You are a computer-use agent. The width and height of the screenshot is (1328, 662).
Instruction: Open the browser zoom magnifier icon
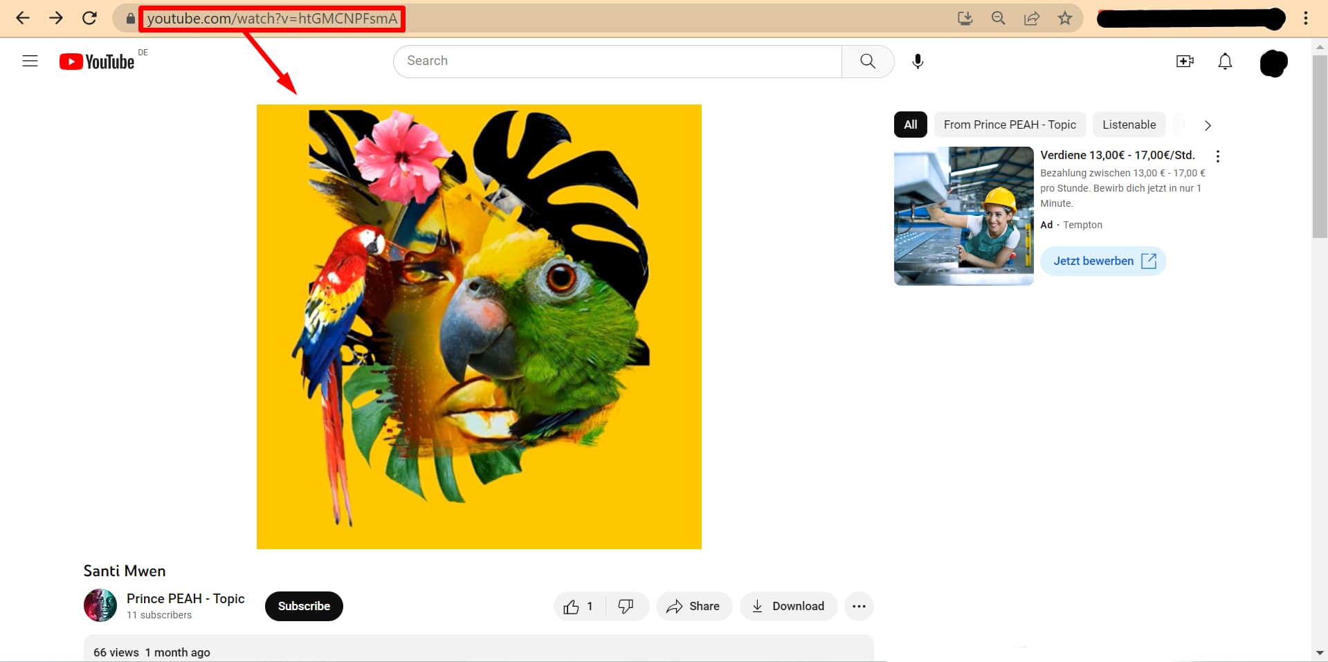tap(998, 18)
